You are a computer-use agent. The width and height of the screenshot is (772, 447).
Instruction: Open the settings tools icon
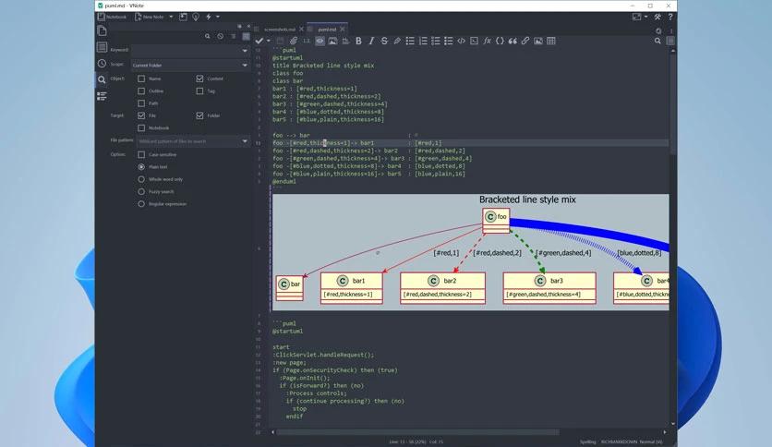pos(657,17)
